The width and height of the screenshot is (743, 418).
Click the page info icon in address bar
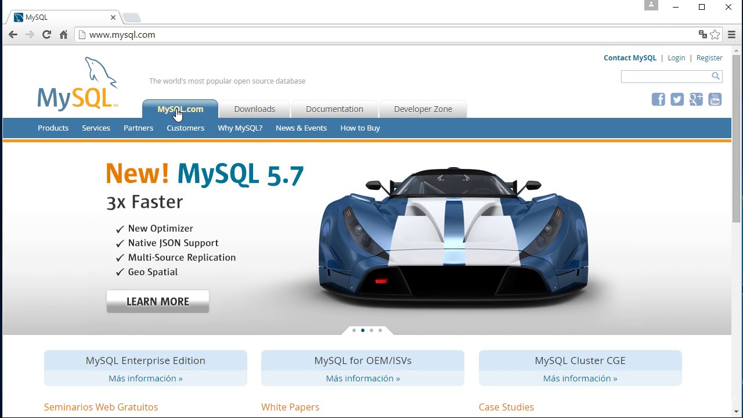click(82, 35)
